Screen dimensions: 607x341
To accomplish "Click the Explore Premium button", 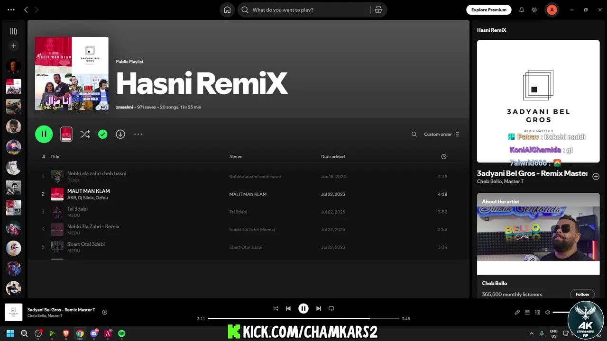I will point(488,9).
